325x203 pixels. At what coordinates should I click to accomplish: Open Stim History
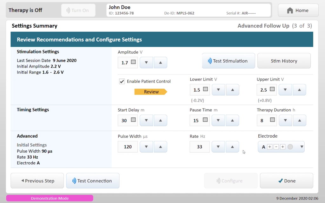click(284, 61)
